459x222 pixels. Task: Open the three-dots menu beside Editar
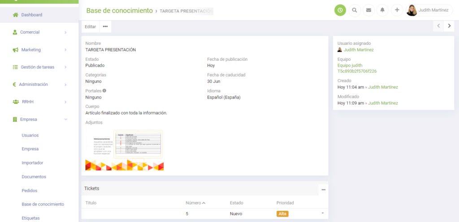point(105,26)
